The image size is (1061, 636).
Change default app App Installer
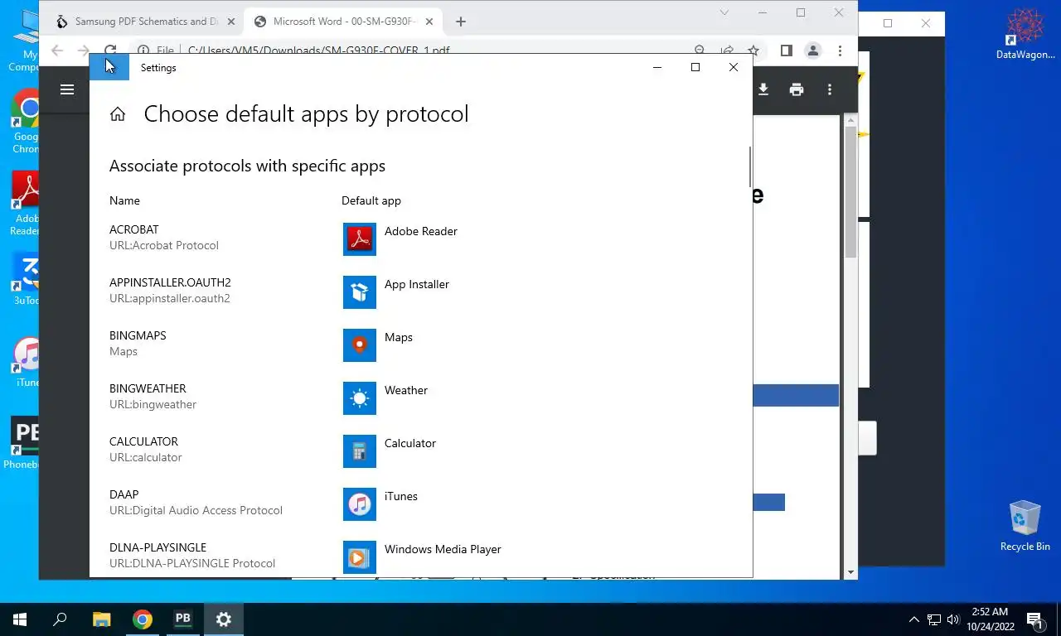(416, 284)
